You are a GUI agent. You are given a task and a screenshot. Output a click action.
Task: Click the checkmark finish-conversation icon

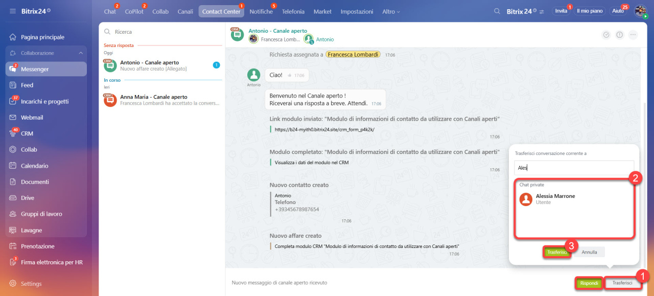[606, 35]
